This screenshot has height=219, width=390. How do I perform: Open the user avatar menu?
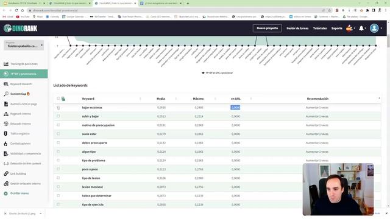coord(374,29)
